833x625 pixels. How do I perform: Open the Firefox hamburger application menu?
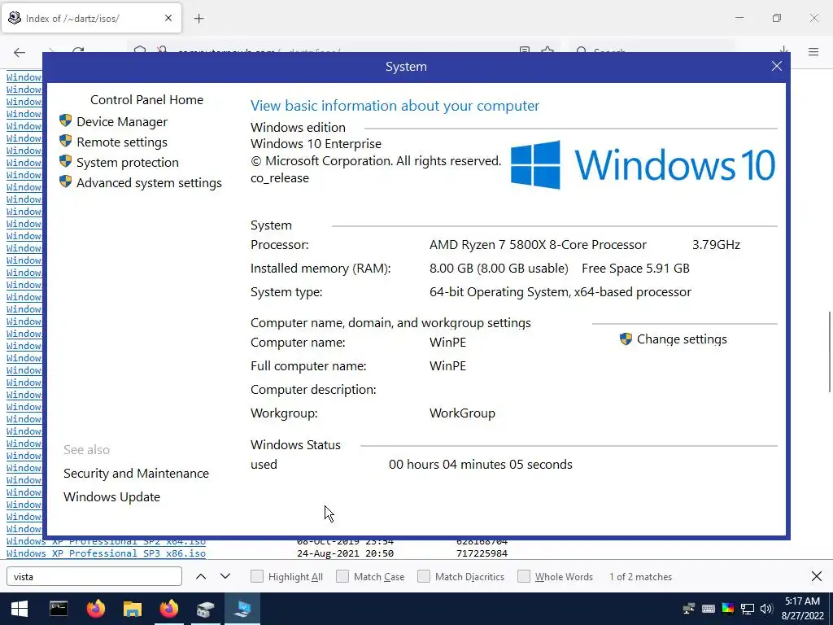click(x=813, y=51)
